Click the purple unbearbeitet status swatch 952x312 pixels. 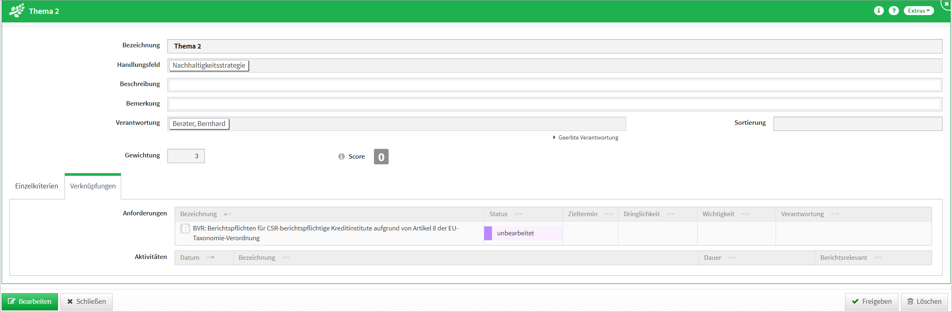tap(488, 233)
